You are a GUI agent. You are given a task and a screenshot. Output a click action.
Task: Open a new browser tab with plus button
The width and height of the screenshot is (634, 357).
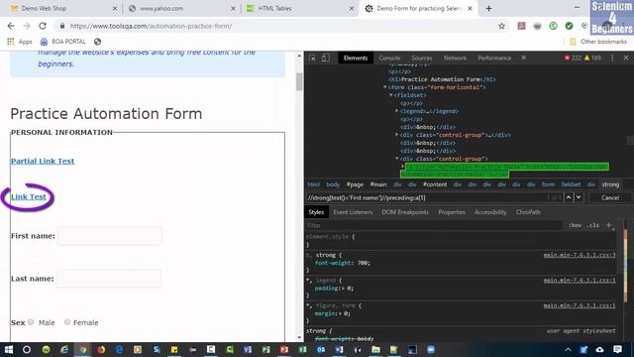(x=488, y=8)
